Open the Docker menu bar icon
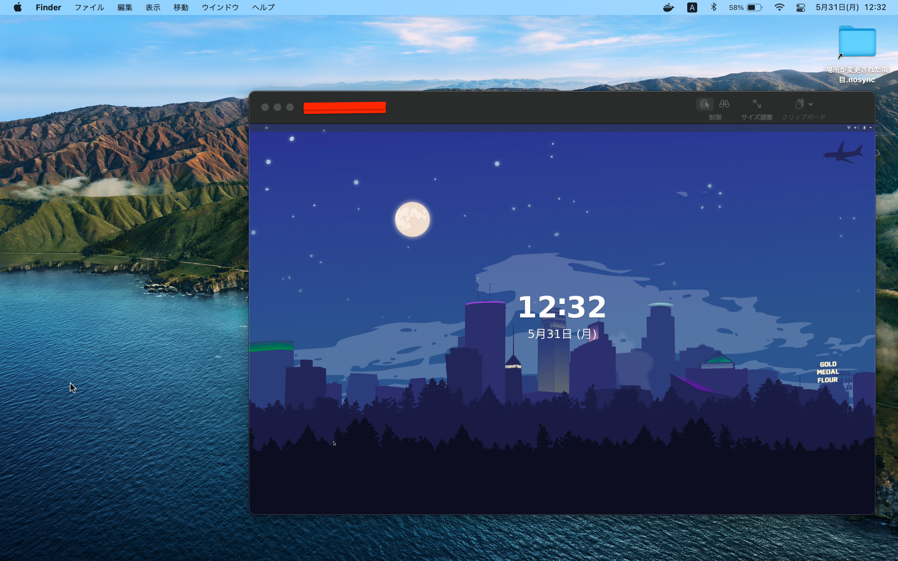Viewport: 898px width, 561px height. [668, 7]
